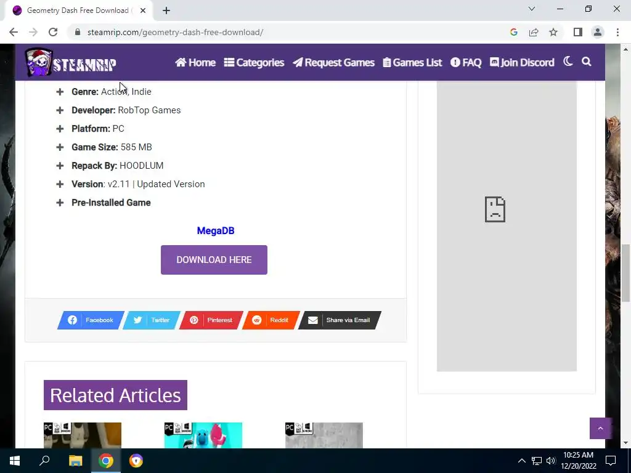Click the broken ad placeholder sad-face icon

click(495, 209)
